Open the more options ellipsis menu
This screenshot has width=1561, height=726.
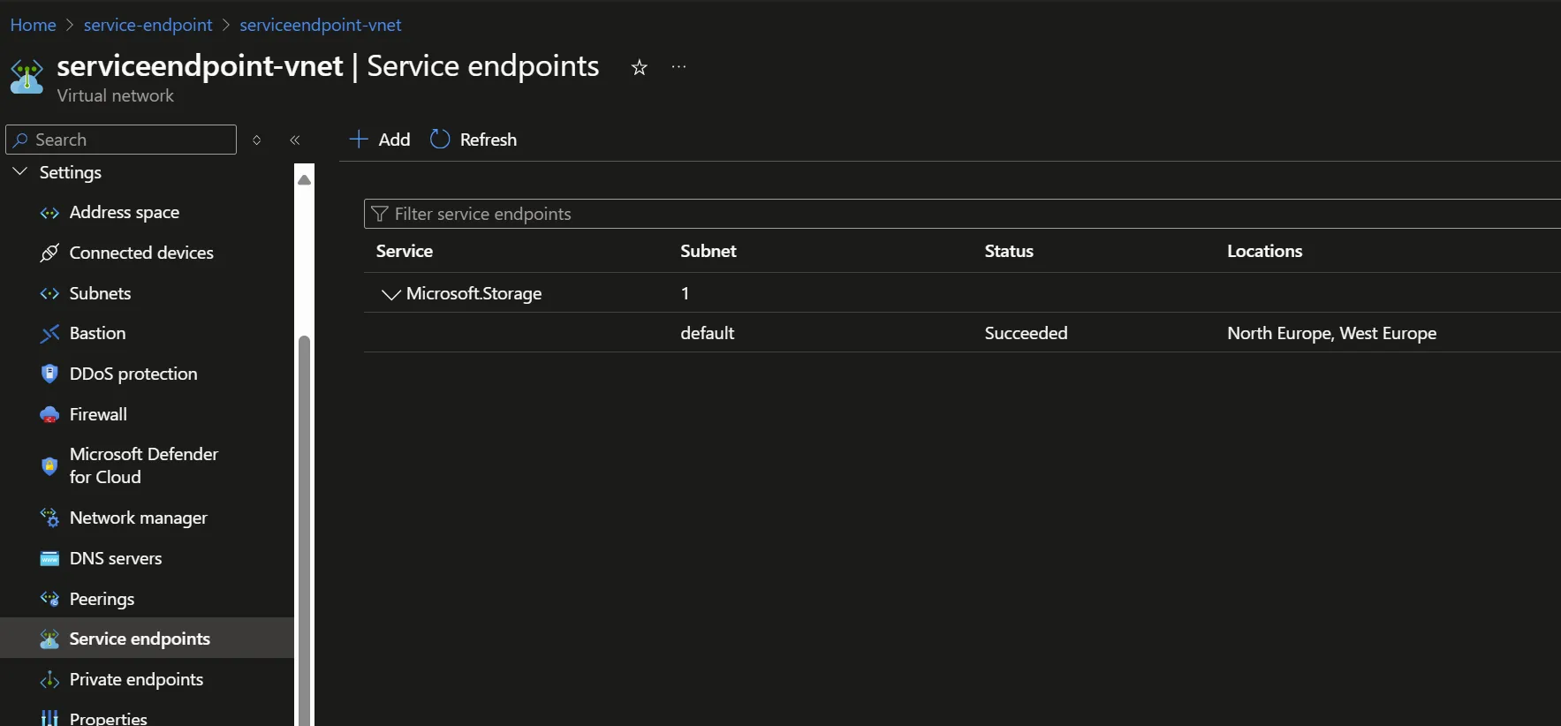pyautogui.click(x=678, y=67)
